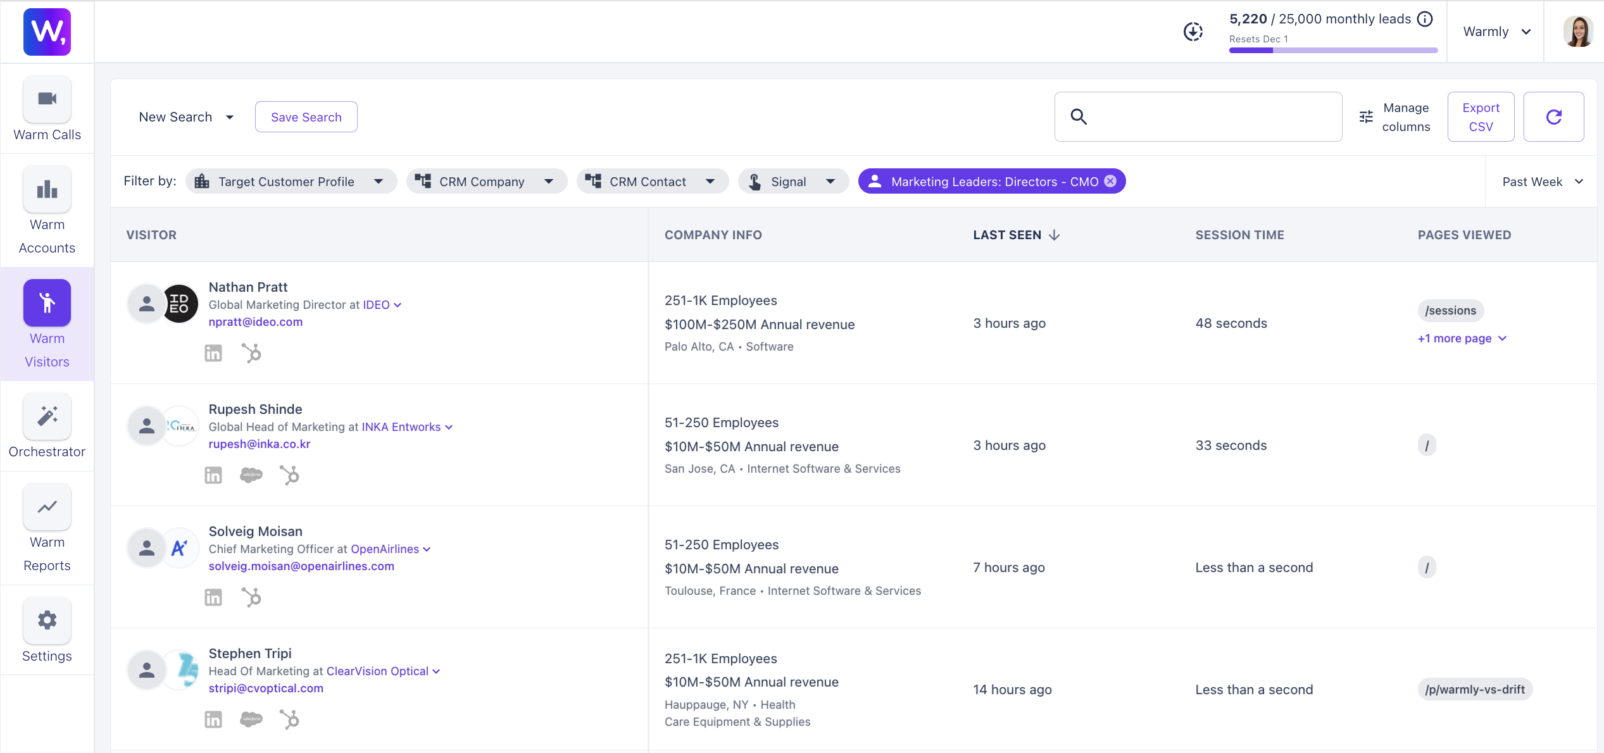
Task: Click the Save Search button
Action: click(306, 117)
